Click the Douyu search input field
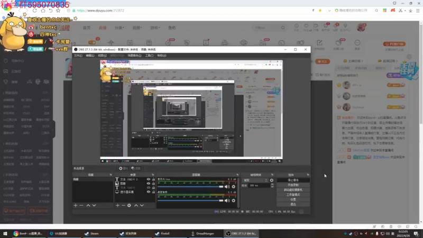Viewport: 423px width, 238px height. coord(266,28)
